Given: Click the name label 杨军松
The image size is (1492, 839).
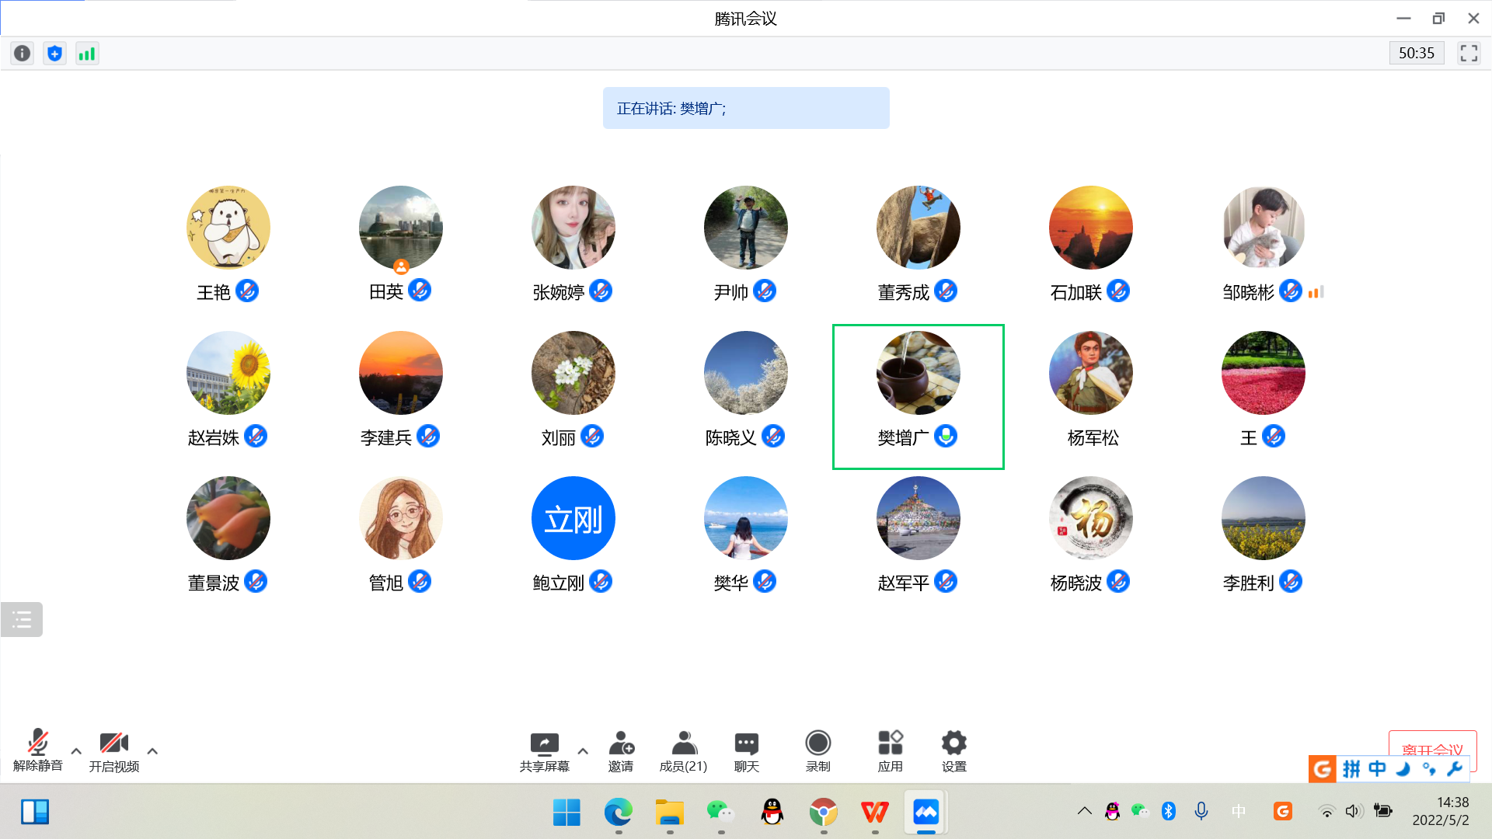Looking at the screenshot, I should 1093,438.
